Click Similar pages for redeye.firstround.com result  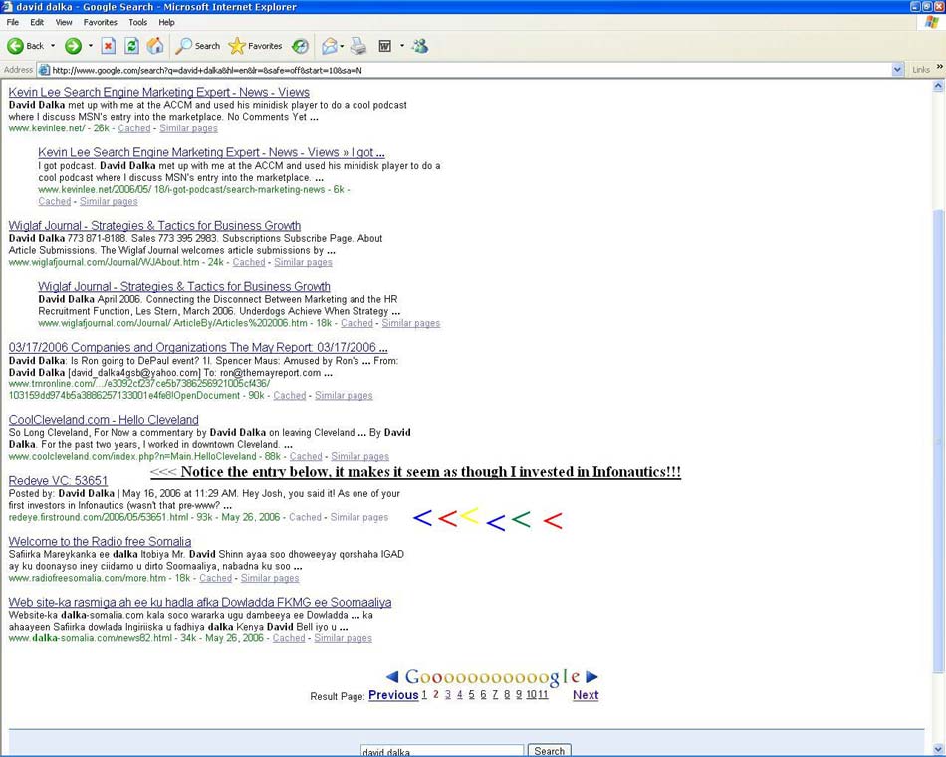coord(358,517)
